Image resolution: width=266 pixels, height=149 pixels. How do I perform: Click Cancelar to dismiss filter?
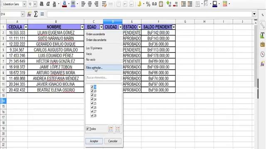[113, 141]
